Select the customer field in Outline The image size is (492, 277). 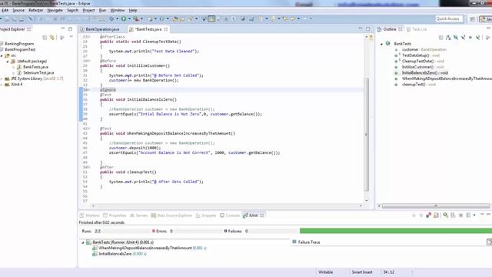click(424, 49)
